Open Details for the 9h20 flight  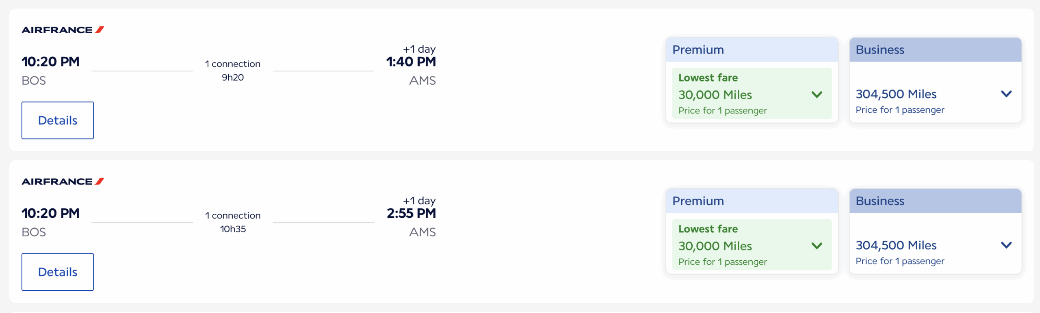(58, 120)
